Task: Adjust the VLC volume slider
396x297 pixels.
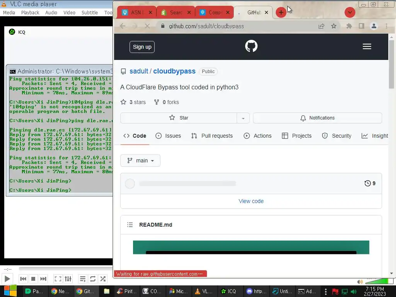Action: pos(379,281)
